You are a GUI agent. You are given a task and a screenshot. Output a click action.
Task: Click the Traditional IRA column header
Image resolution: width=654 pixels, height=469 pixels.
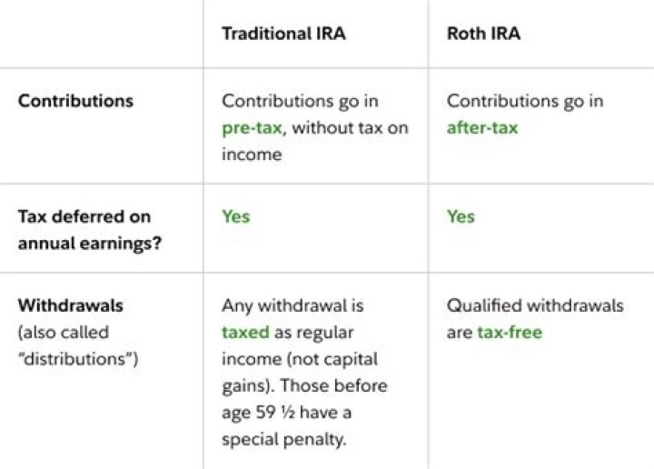(283, 34)
